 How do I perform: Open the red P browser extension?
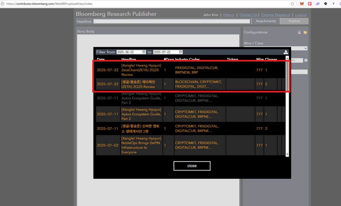click(310, 4)
